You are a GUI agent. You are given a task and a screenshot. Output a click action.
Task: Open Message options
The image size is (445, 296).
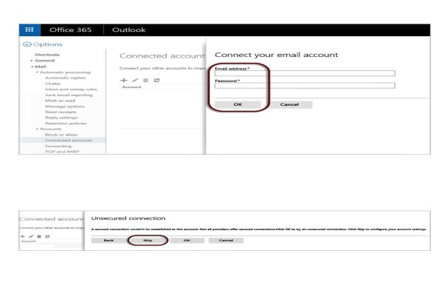[65, 107]
